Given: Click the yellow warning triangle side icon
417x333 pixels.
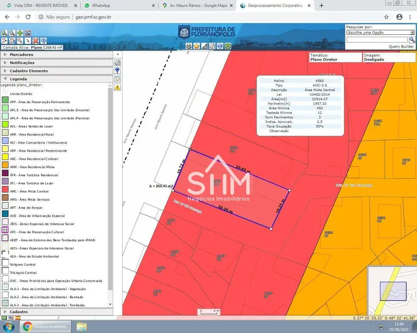Looking at the screenshot, I should 117,88.
